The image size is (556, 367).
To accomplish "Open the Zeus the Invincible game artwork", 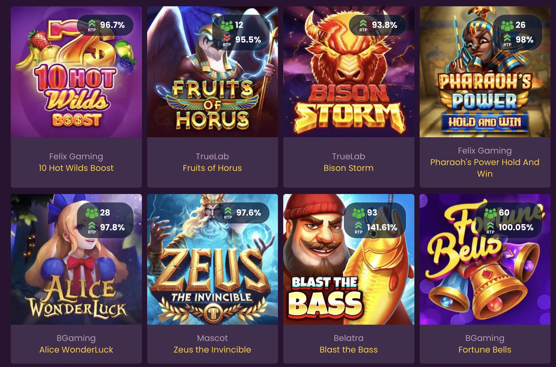I will coord(212,259).
